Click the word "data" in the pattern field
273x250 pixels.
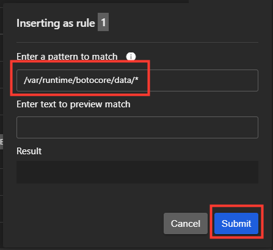(123, 80)
